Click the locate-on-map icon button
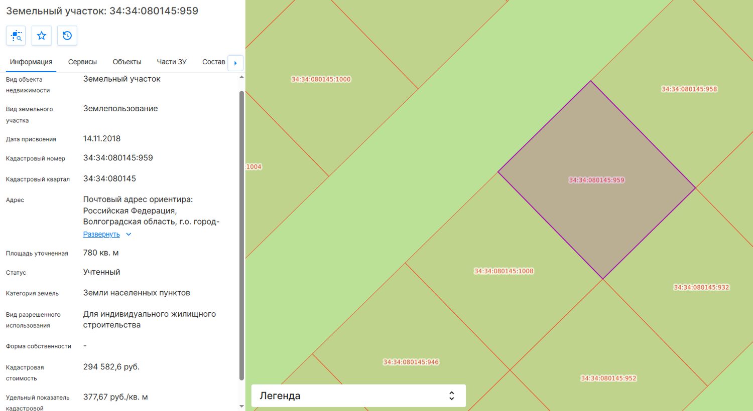This screenshot has width=753, height=411. coord(16,36)
